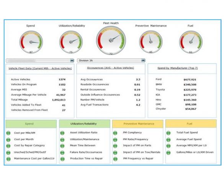This screenshot has height=187, width=224.
Task: Click the GMC spend amount $98,108
Action: click(x=191, y=105)
